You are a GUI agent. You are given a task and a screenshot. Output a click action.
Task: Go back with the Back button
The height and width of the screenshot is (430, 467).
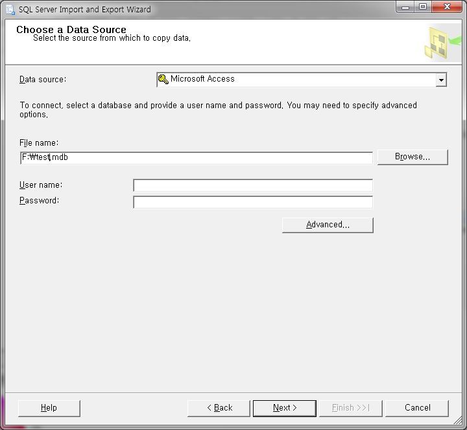click(219, 408)
